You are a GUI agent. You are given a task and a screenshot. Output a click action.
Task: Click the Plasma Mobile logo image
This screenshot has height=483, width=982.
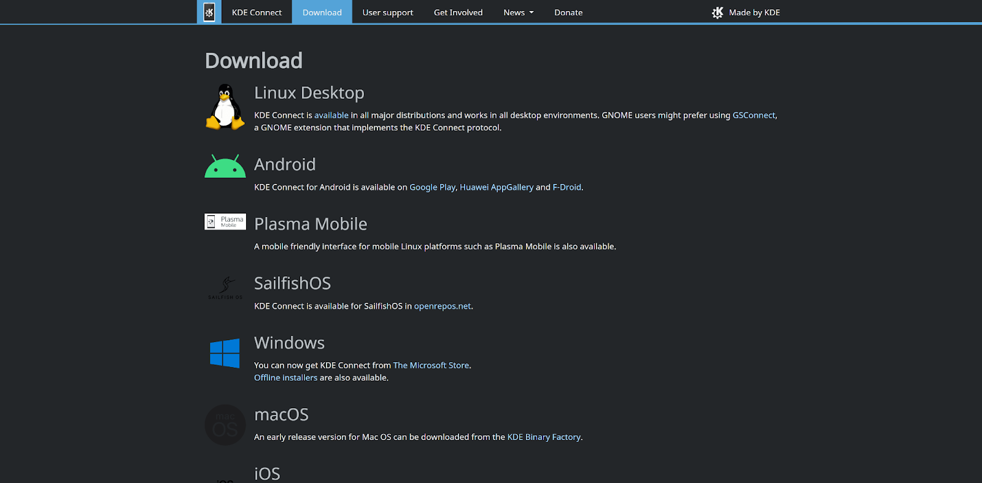[225, 222]
